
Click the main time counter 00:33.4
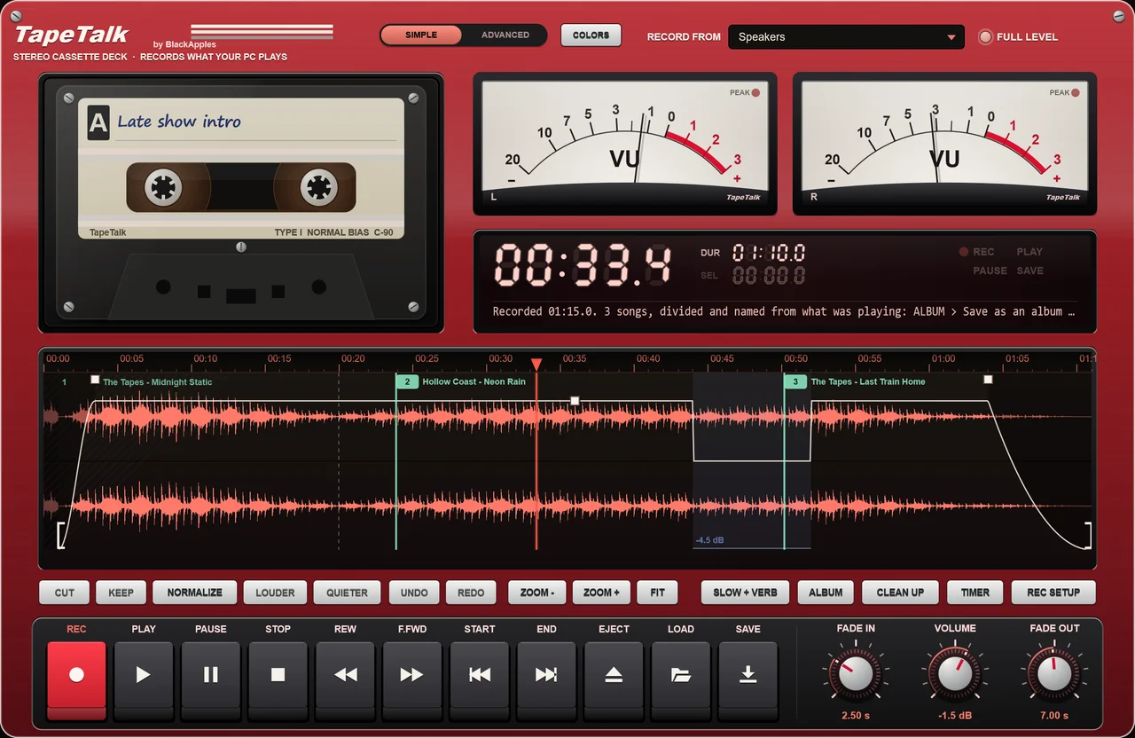tap(582, 264)
